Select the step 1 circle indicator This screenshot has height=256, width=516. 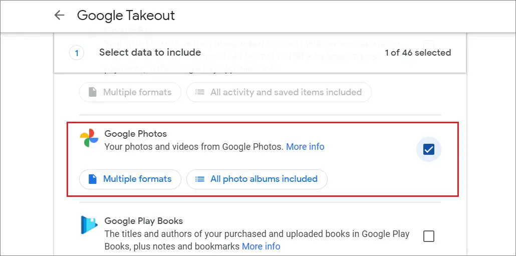[x=77, y=53]
